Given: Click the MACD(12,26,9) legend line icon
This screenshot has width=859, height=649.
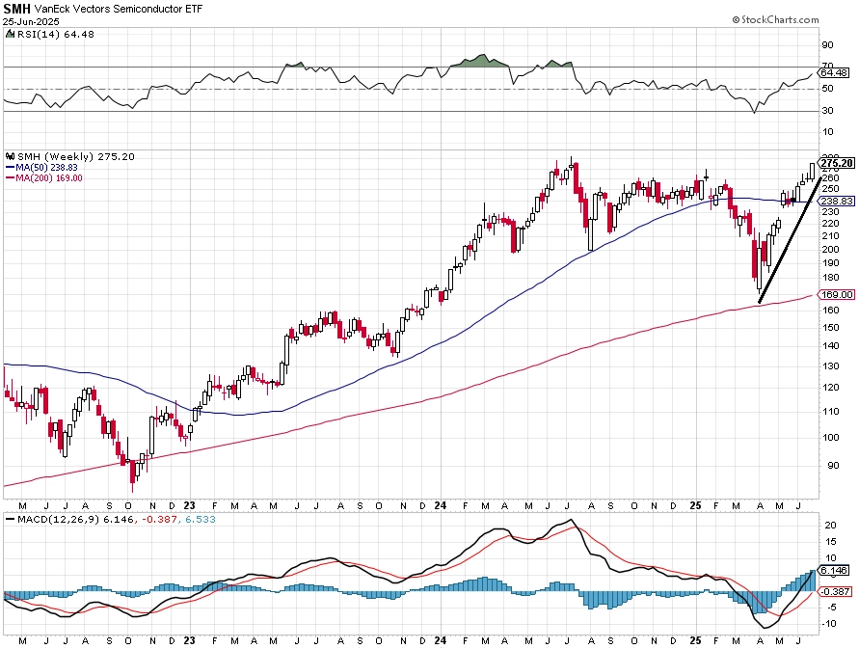Looking at the screenshot, I should [x=10, y=519].
